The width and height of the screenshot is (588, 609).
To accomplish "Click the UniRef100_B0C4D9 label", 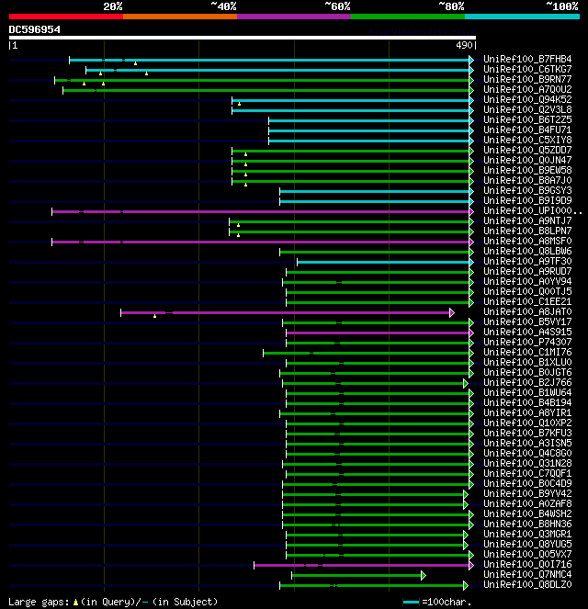I will pyautogui.click(x=527, y=483).
